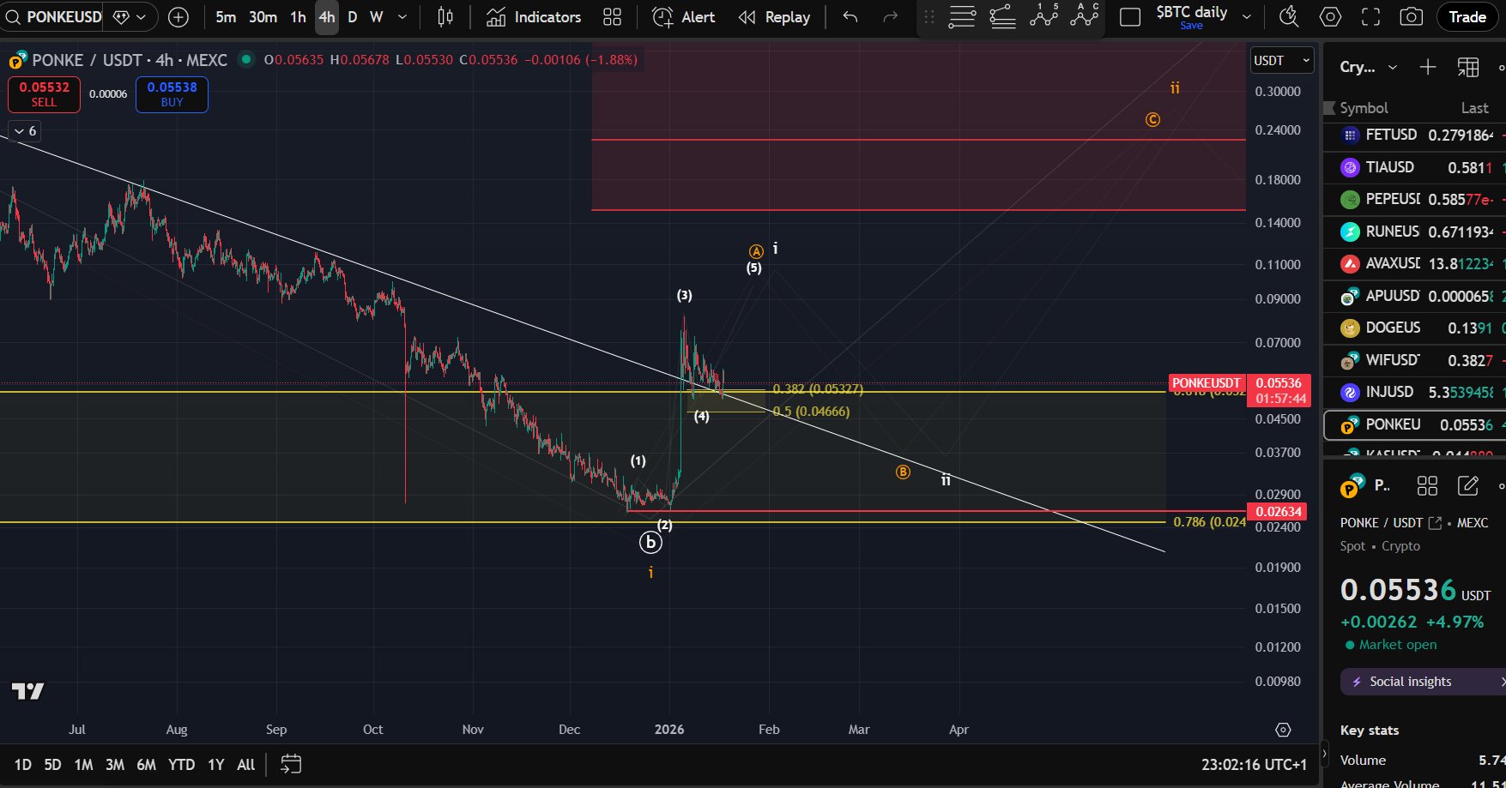
Task: Open quick search lightning icon
Action: (x=1288, y=17)
